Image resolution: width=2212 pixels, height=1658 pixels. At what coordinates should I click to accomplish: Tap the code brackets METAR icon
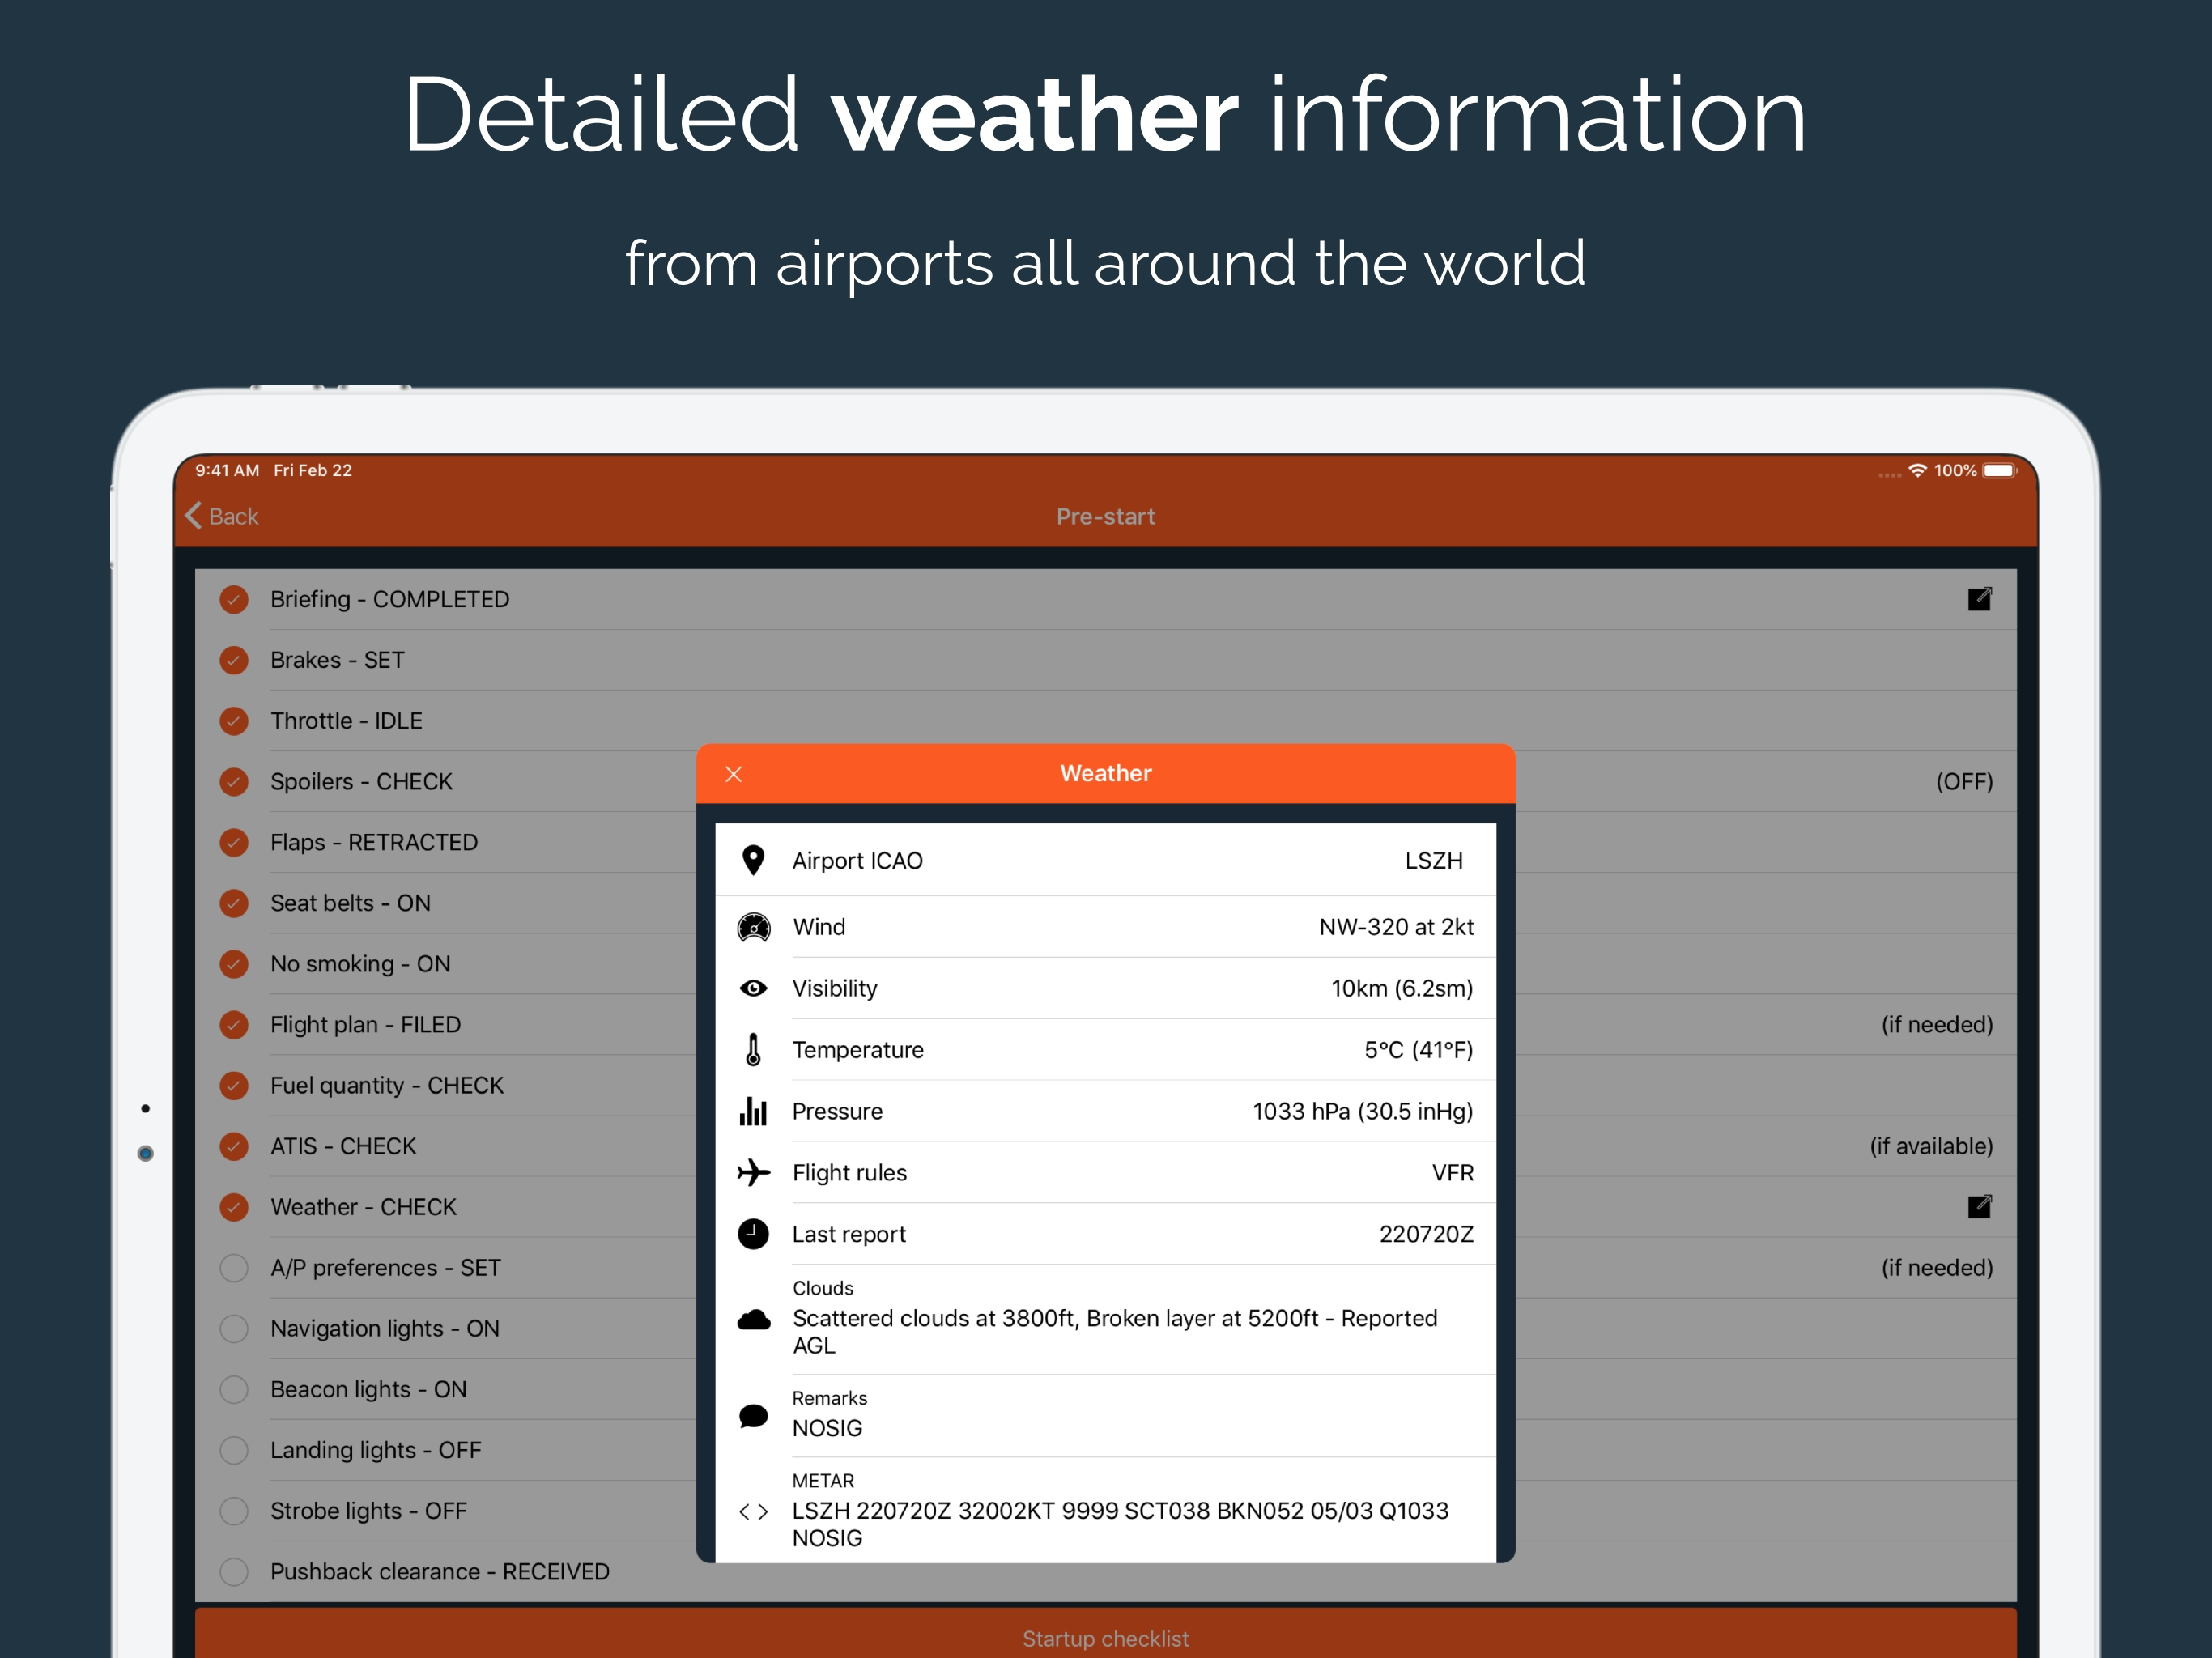tap(753, 1511)
